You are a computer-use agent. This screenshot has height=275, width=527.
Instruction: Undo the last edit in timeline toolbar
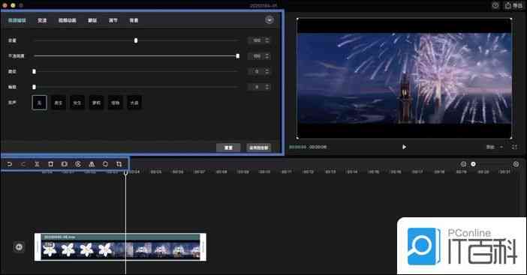coord(10,164)
